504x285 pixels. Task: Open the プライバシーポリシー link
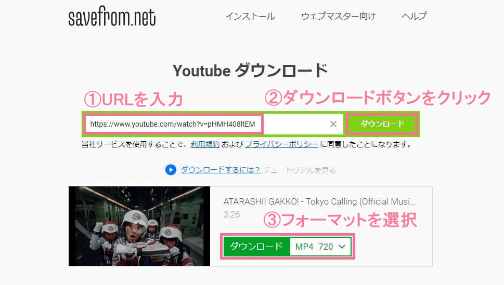[x=281, y=144]
